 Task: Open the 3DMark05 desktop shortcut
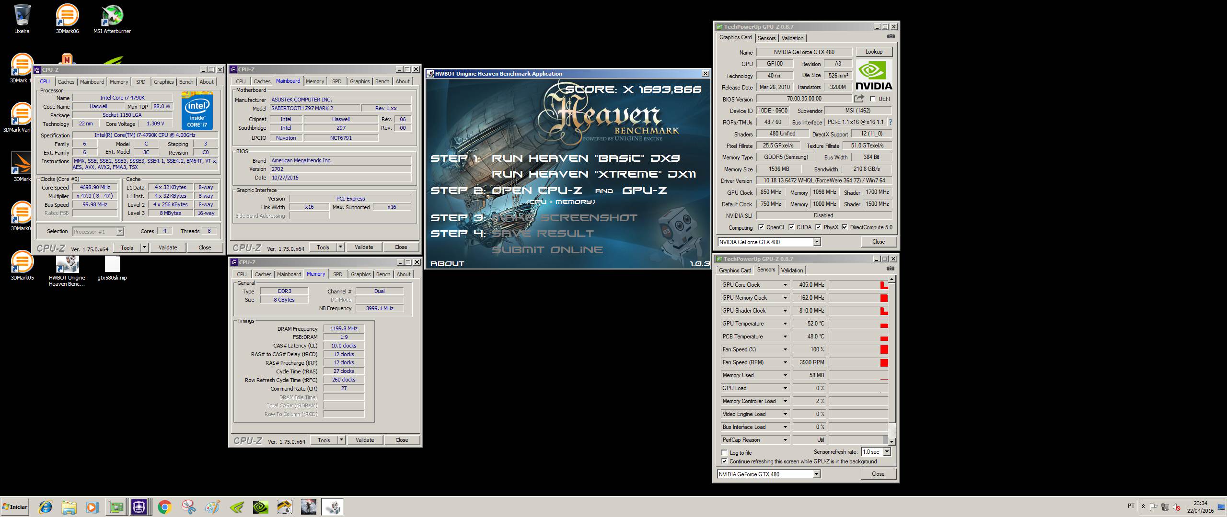tap(22, 266)
